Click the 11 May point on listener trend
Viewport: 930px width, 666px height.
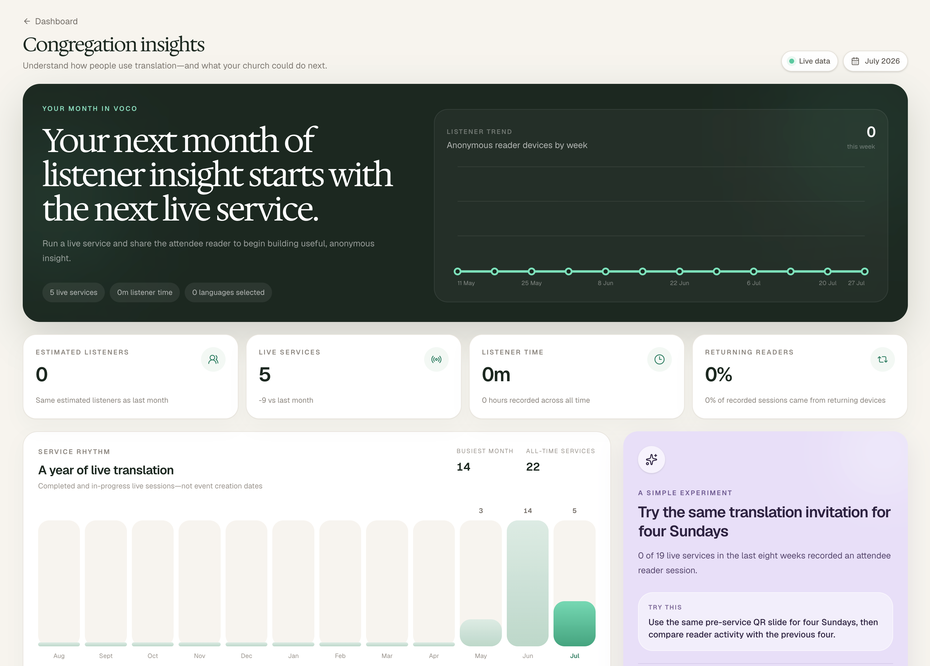pyautogui.click(x=458, y=271)
